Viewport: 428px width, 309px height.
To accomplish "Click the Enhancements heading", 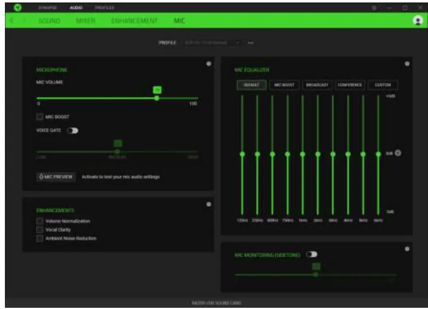I will (55, 210).
